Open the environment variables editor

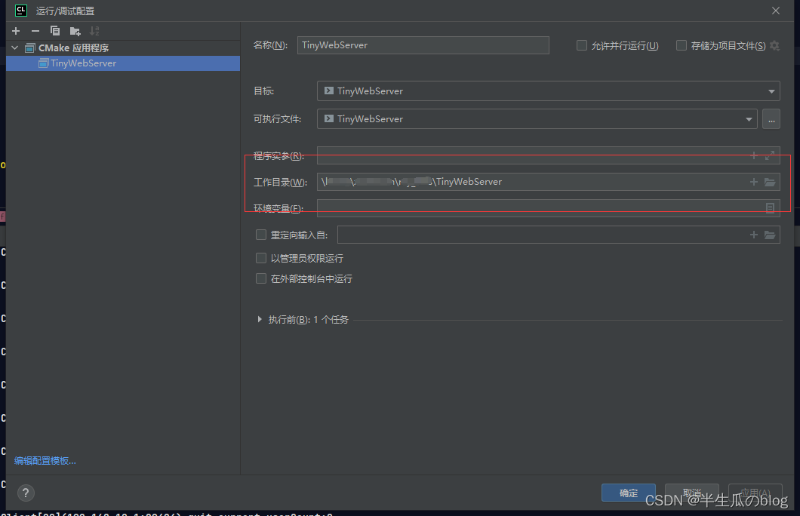point(769,208)
